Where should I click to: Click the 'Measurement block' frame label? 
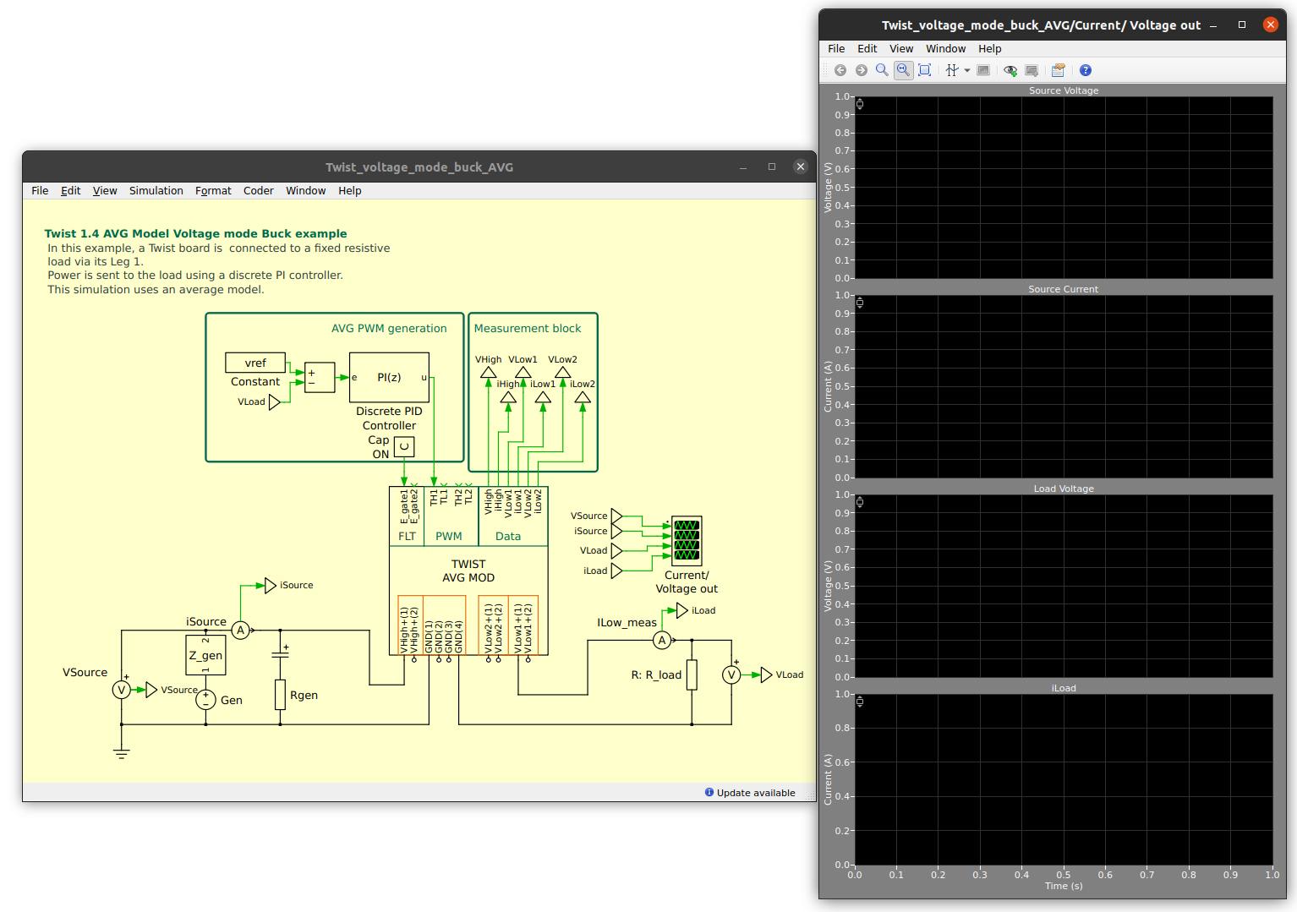point(528,328)
